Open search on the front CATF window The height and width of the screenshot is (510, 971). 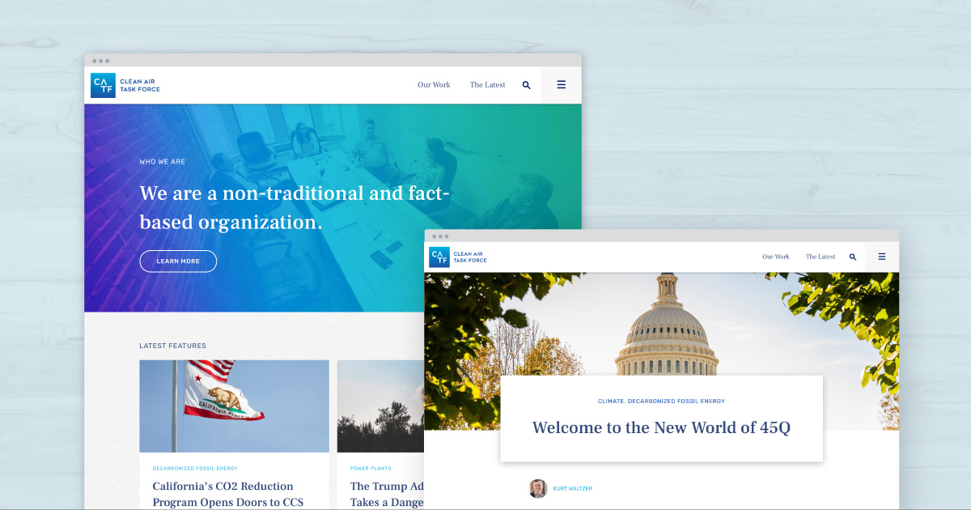pos(853,257)
